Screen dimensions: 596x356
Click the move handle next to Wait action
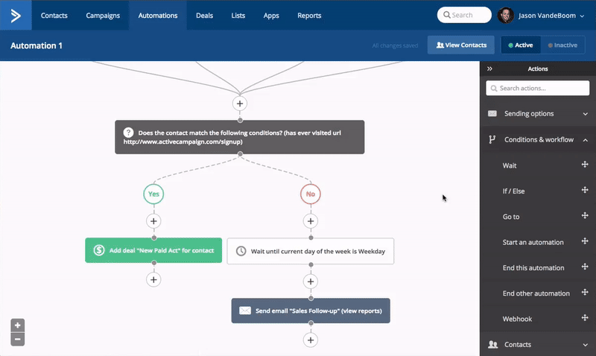click(x=585, y=165)
